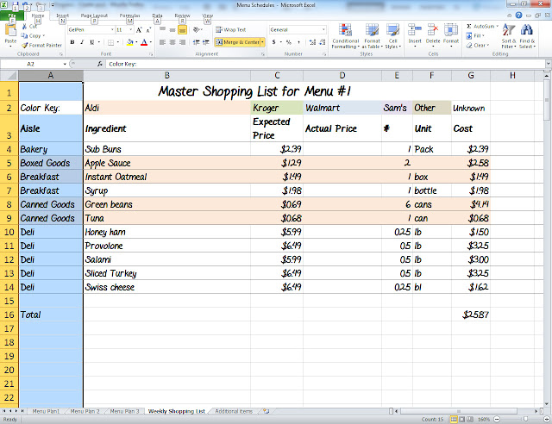Open the Page Layout ribbon tab
The image size is (552, 424).
point(94,16)
